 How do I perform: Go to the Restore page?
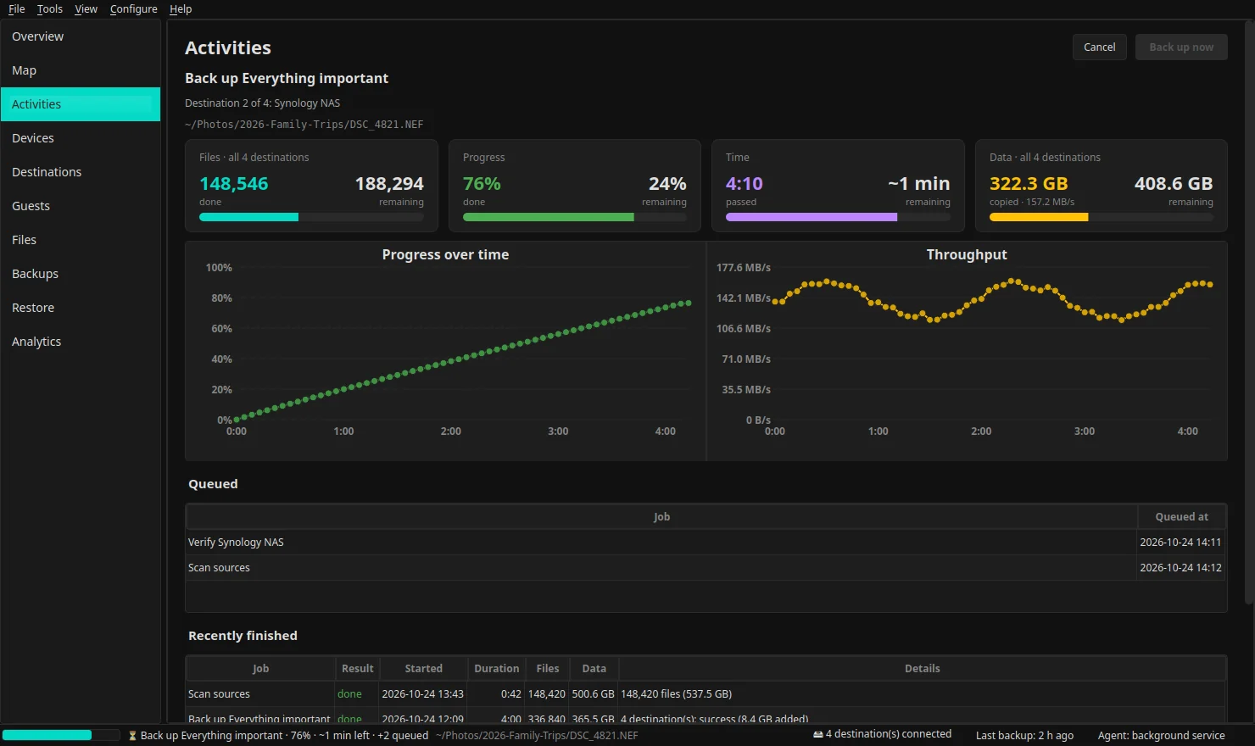[x=81, y=308]
